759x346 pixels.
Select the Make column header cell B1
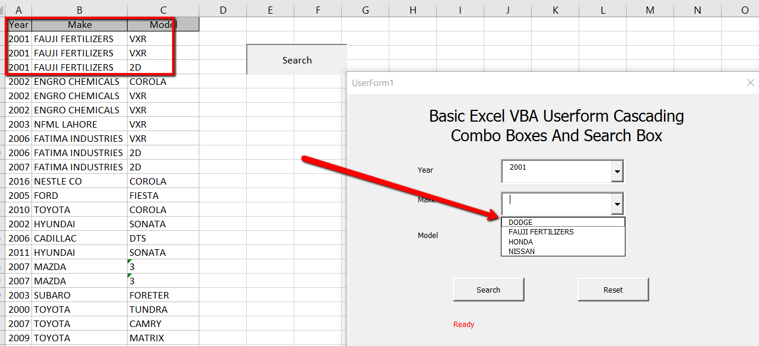point(80,24)
